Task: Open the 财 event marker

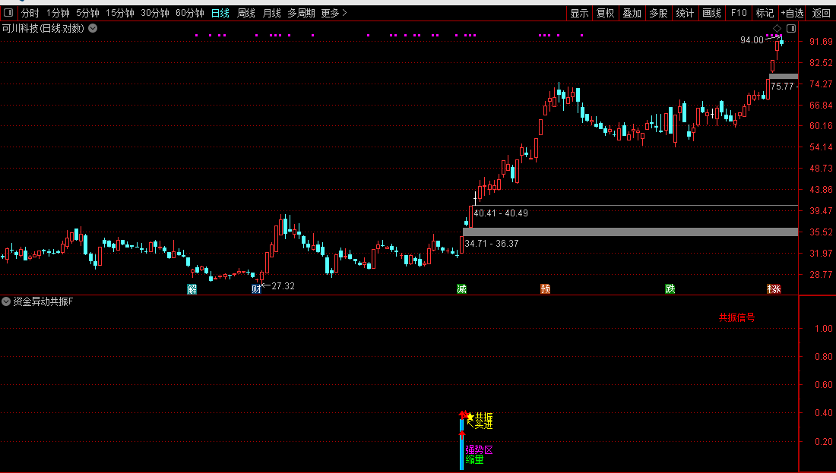Action: click(256, 289)
